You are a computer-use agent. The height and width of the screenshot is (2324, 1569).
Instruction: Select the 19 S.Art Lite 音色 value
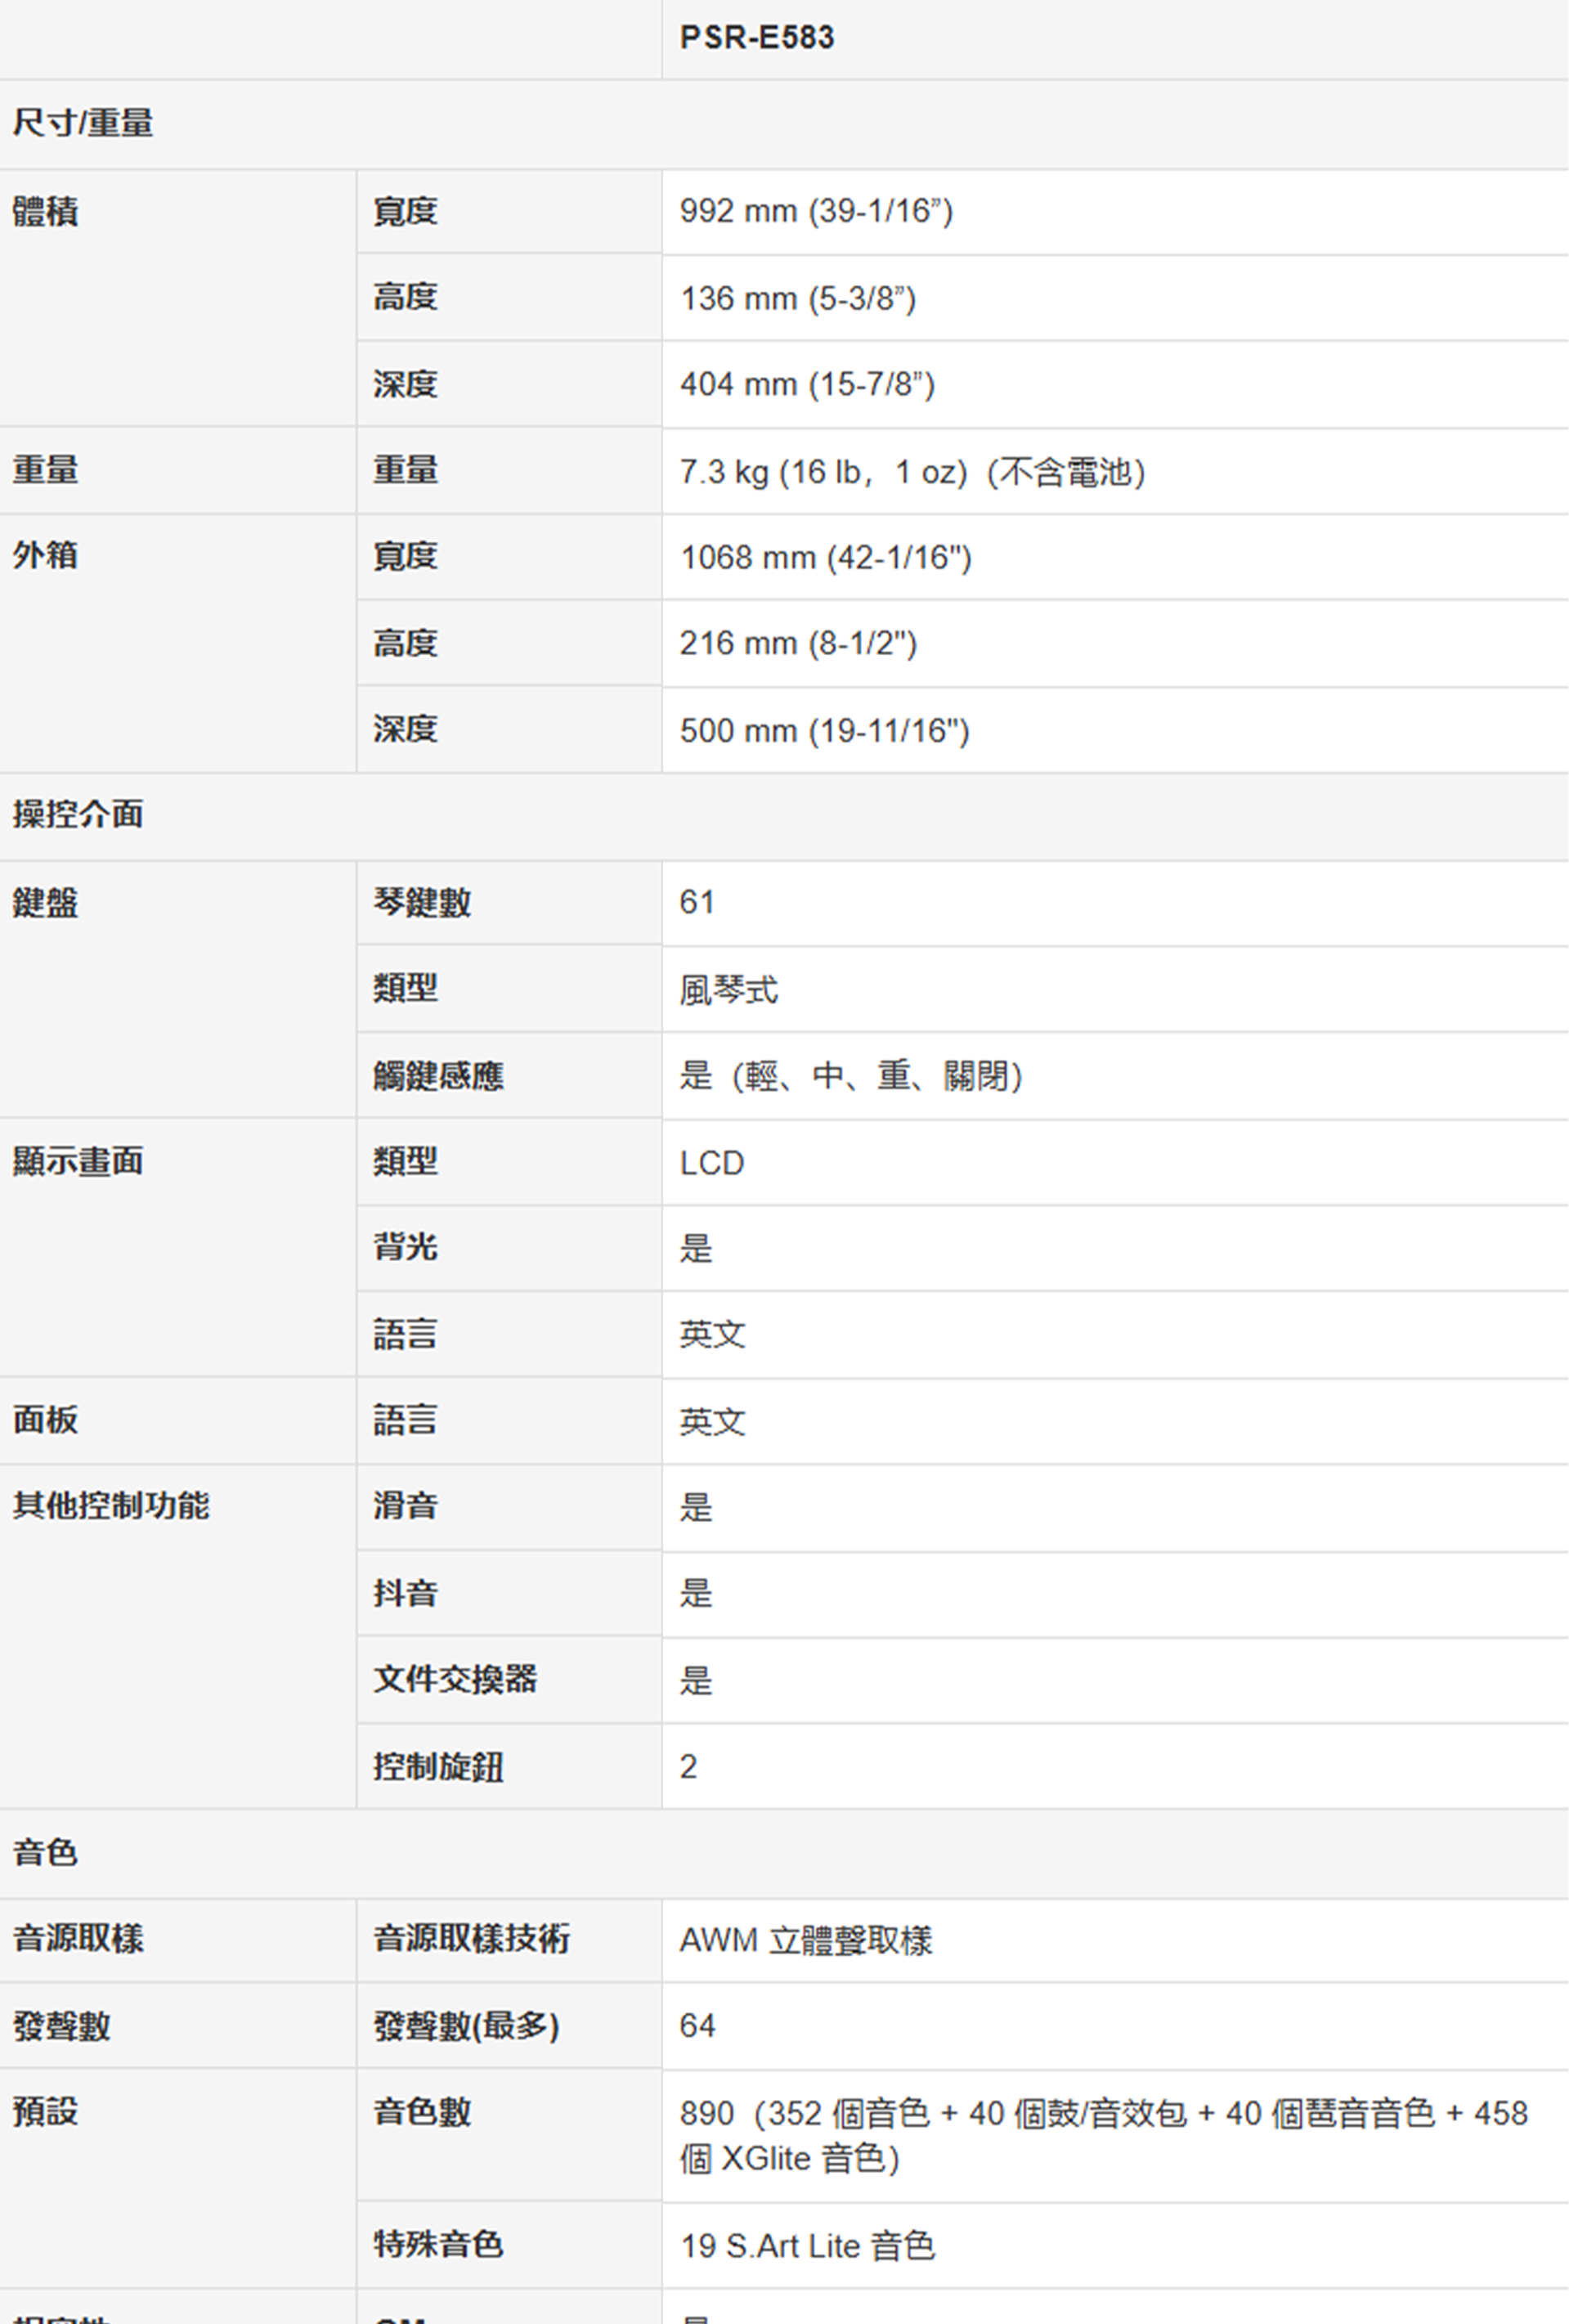pyautogui.click(x=807, y=2246)
